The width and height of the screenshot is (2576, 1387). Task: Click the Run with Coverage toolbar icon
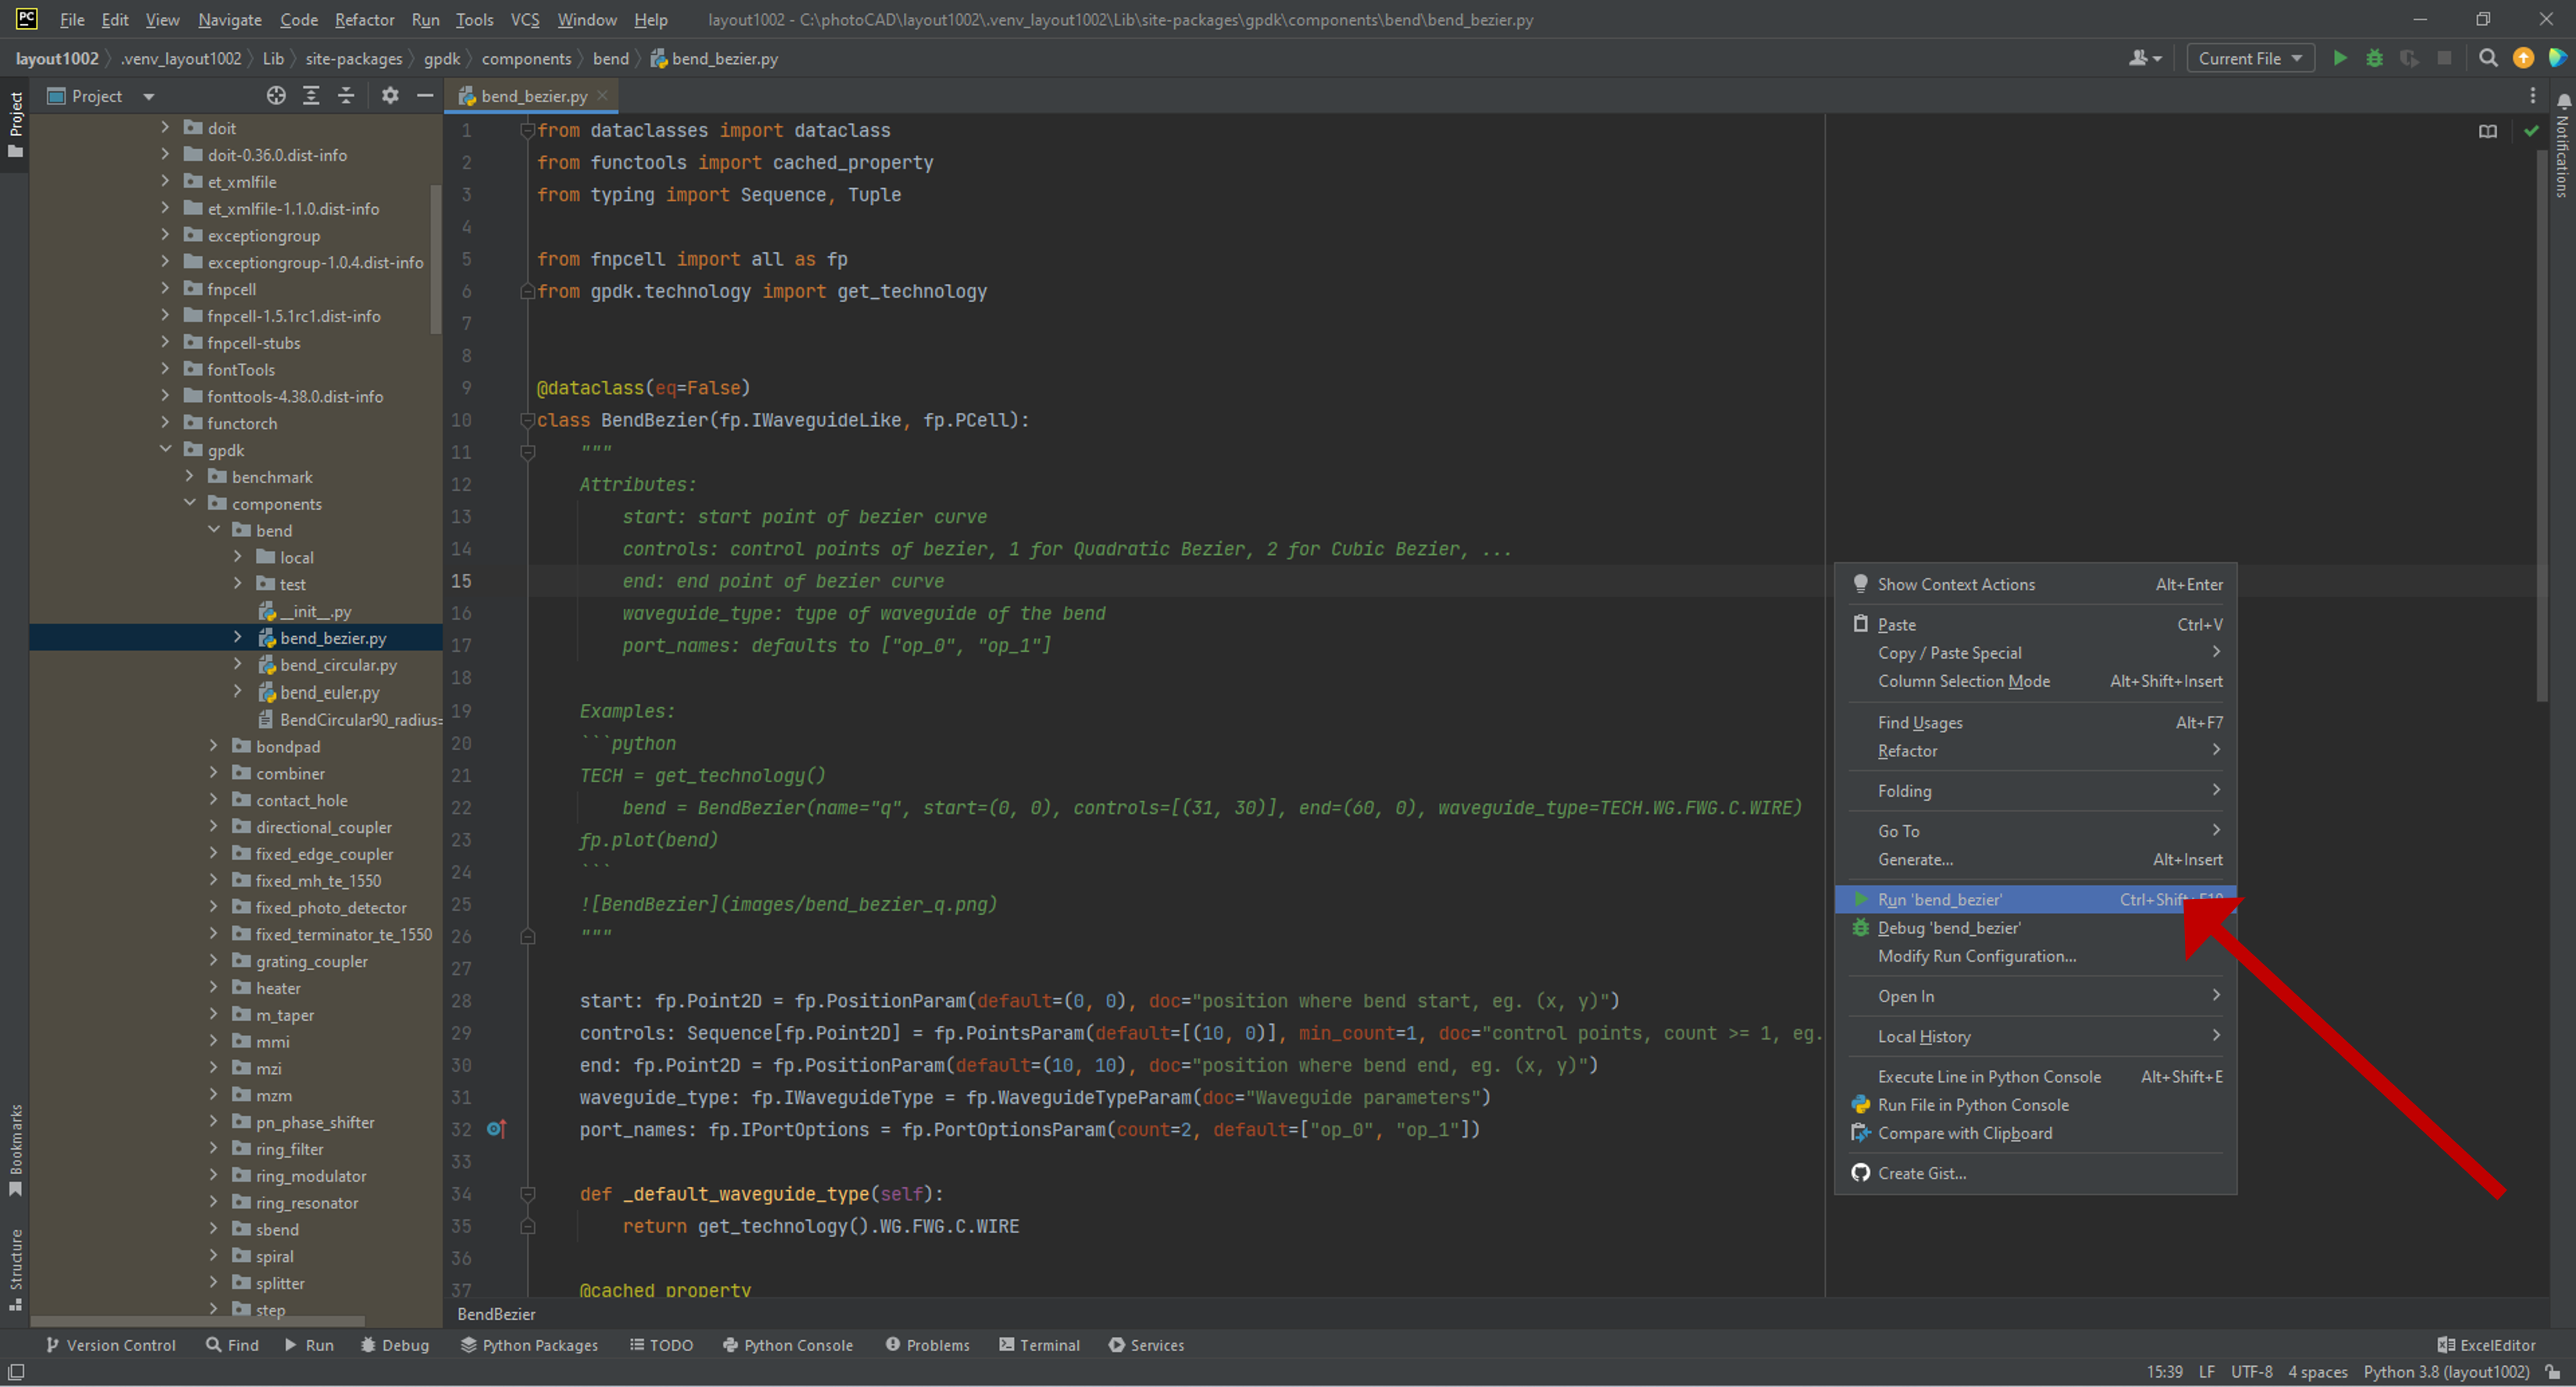2409,58
